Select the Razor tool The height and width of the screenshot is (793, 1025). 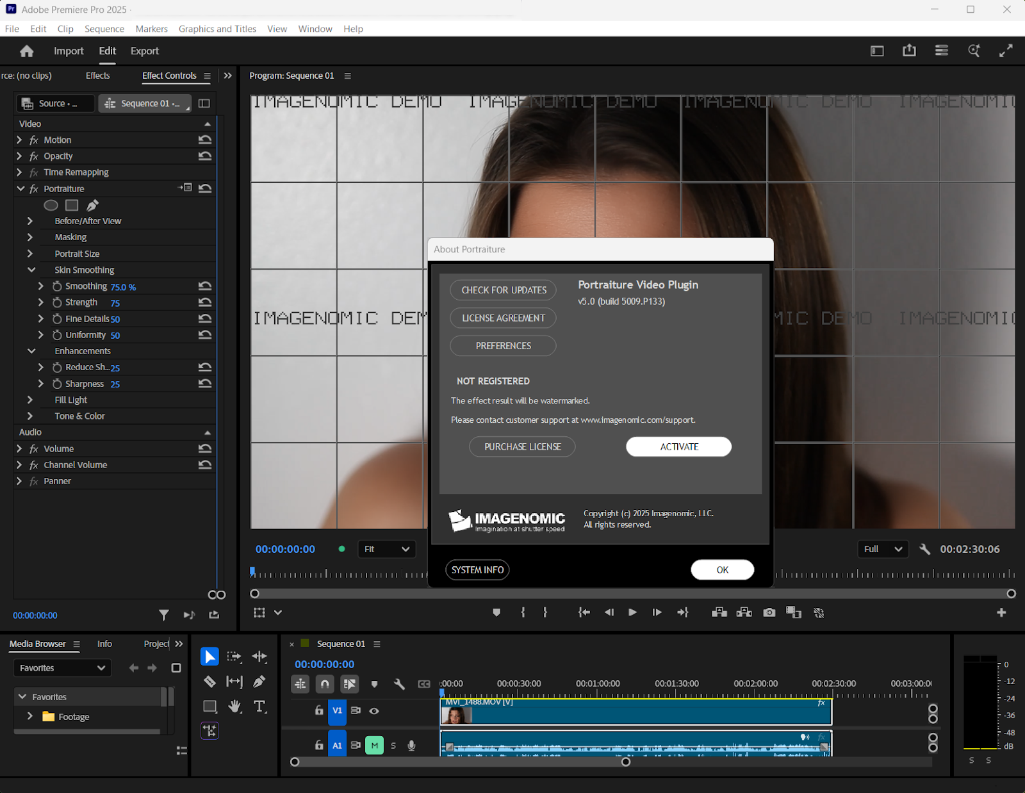point(209,682)
